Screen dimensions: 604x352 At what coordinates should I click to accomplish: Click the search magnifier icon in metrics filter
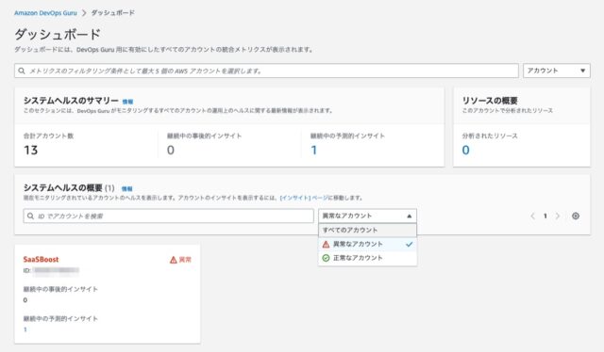click(x=22, y=71)
